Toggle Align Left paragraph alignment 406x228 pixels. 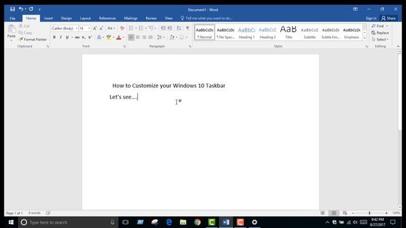(131, 37)
